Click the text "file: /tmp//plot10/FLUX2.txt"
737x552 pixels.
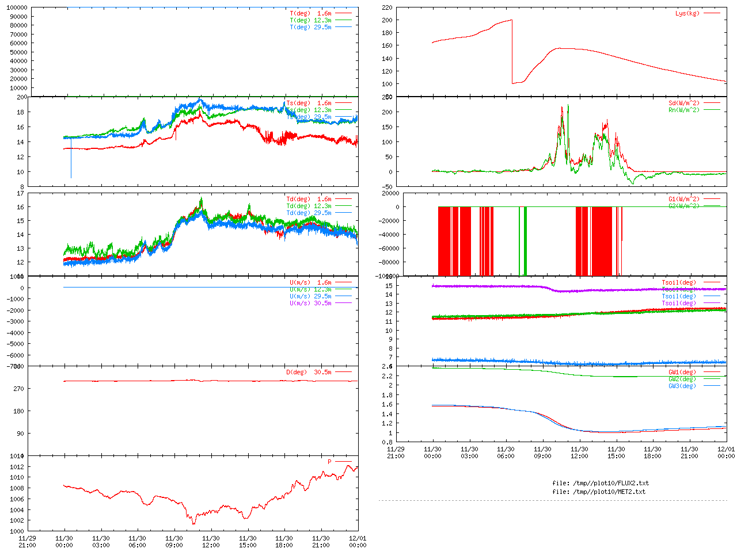601,483
